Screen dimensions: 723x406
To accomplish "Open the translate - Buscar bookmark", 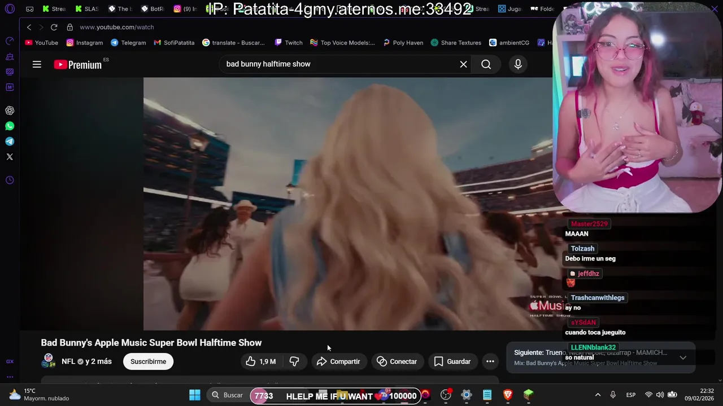I will [233, 43].
